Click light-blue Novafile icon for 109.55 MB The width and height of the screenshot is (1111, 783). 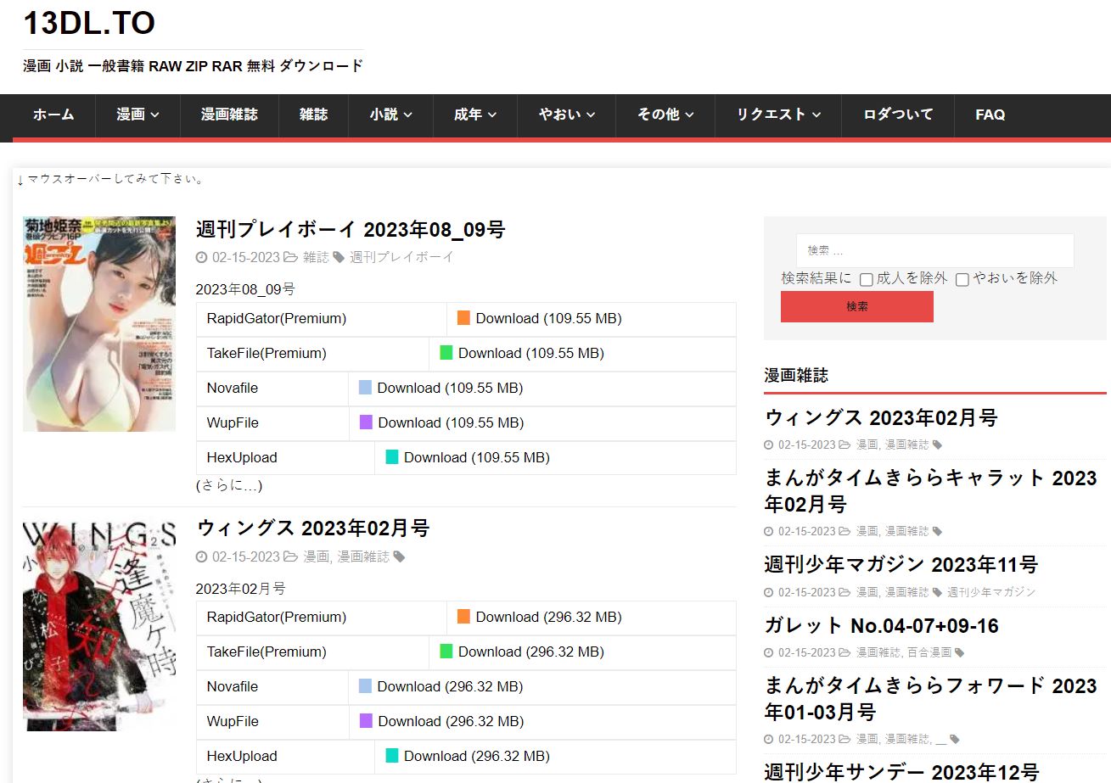click(x=365, y=388)
